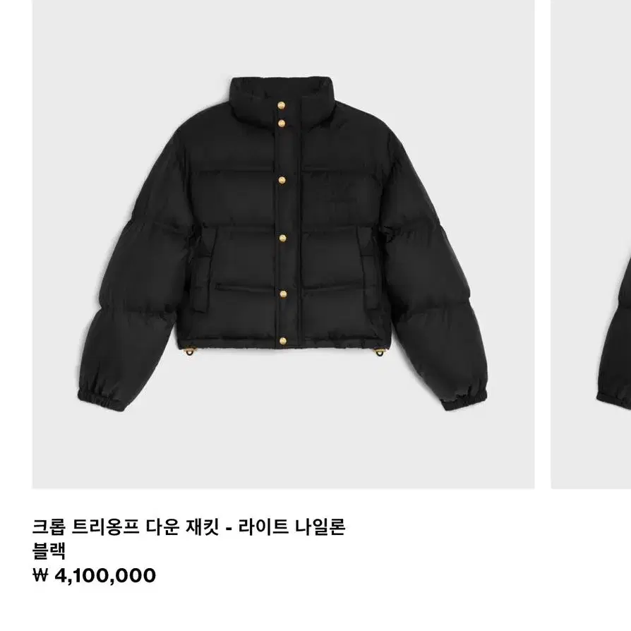The image size is (631, 631).
Task: Open the partially visible next product card
Action: 591,244
